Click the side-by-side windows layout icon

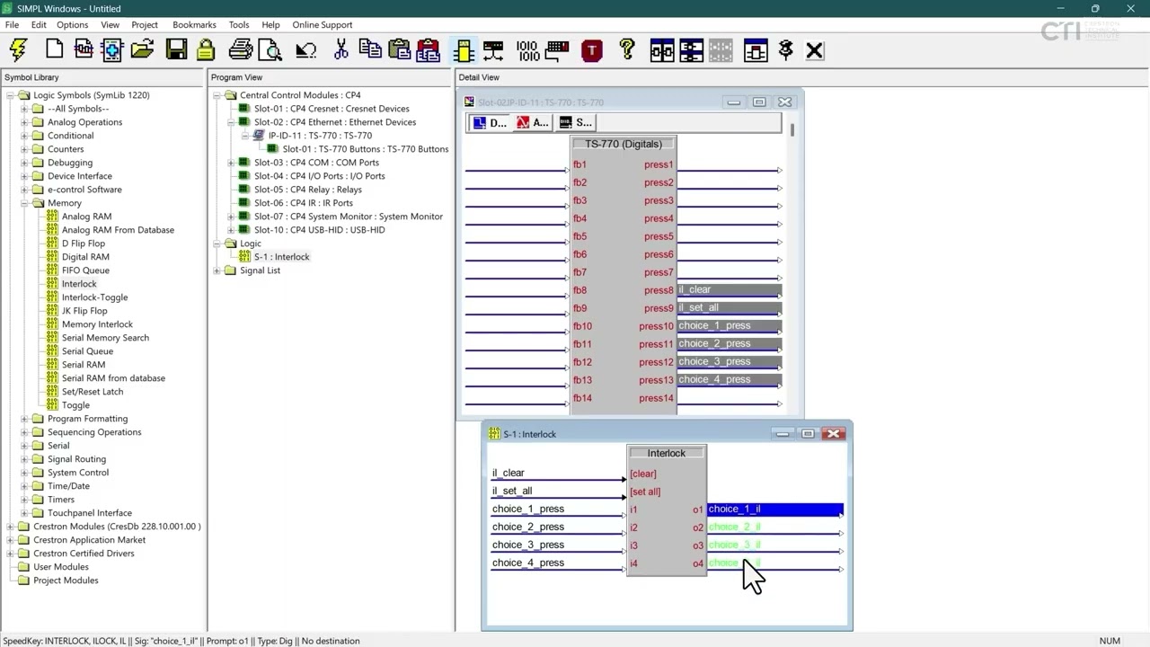pos(662,50)
